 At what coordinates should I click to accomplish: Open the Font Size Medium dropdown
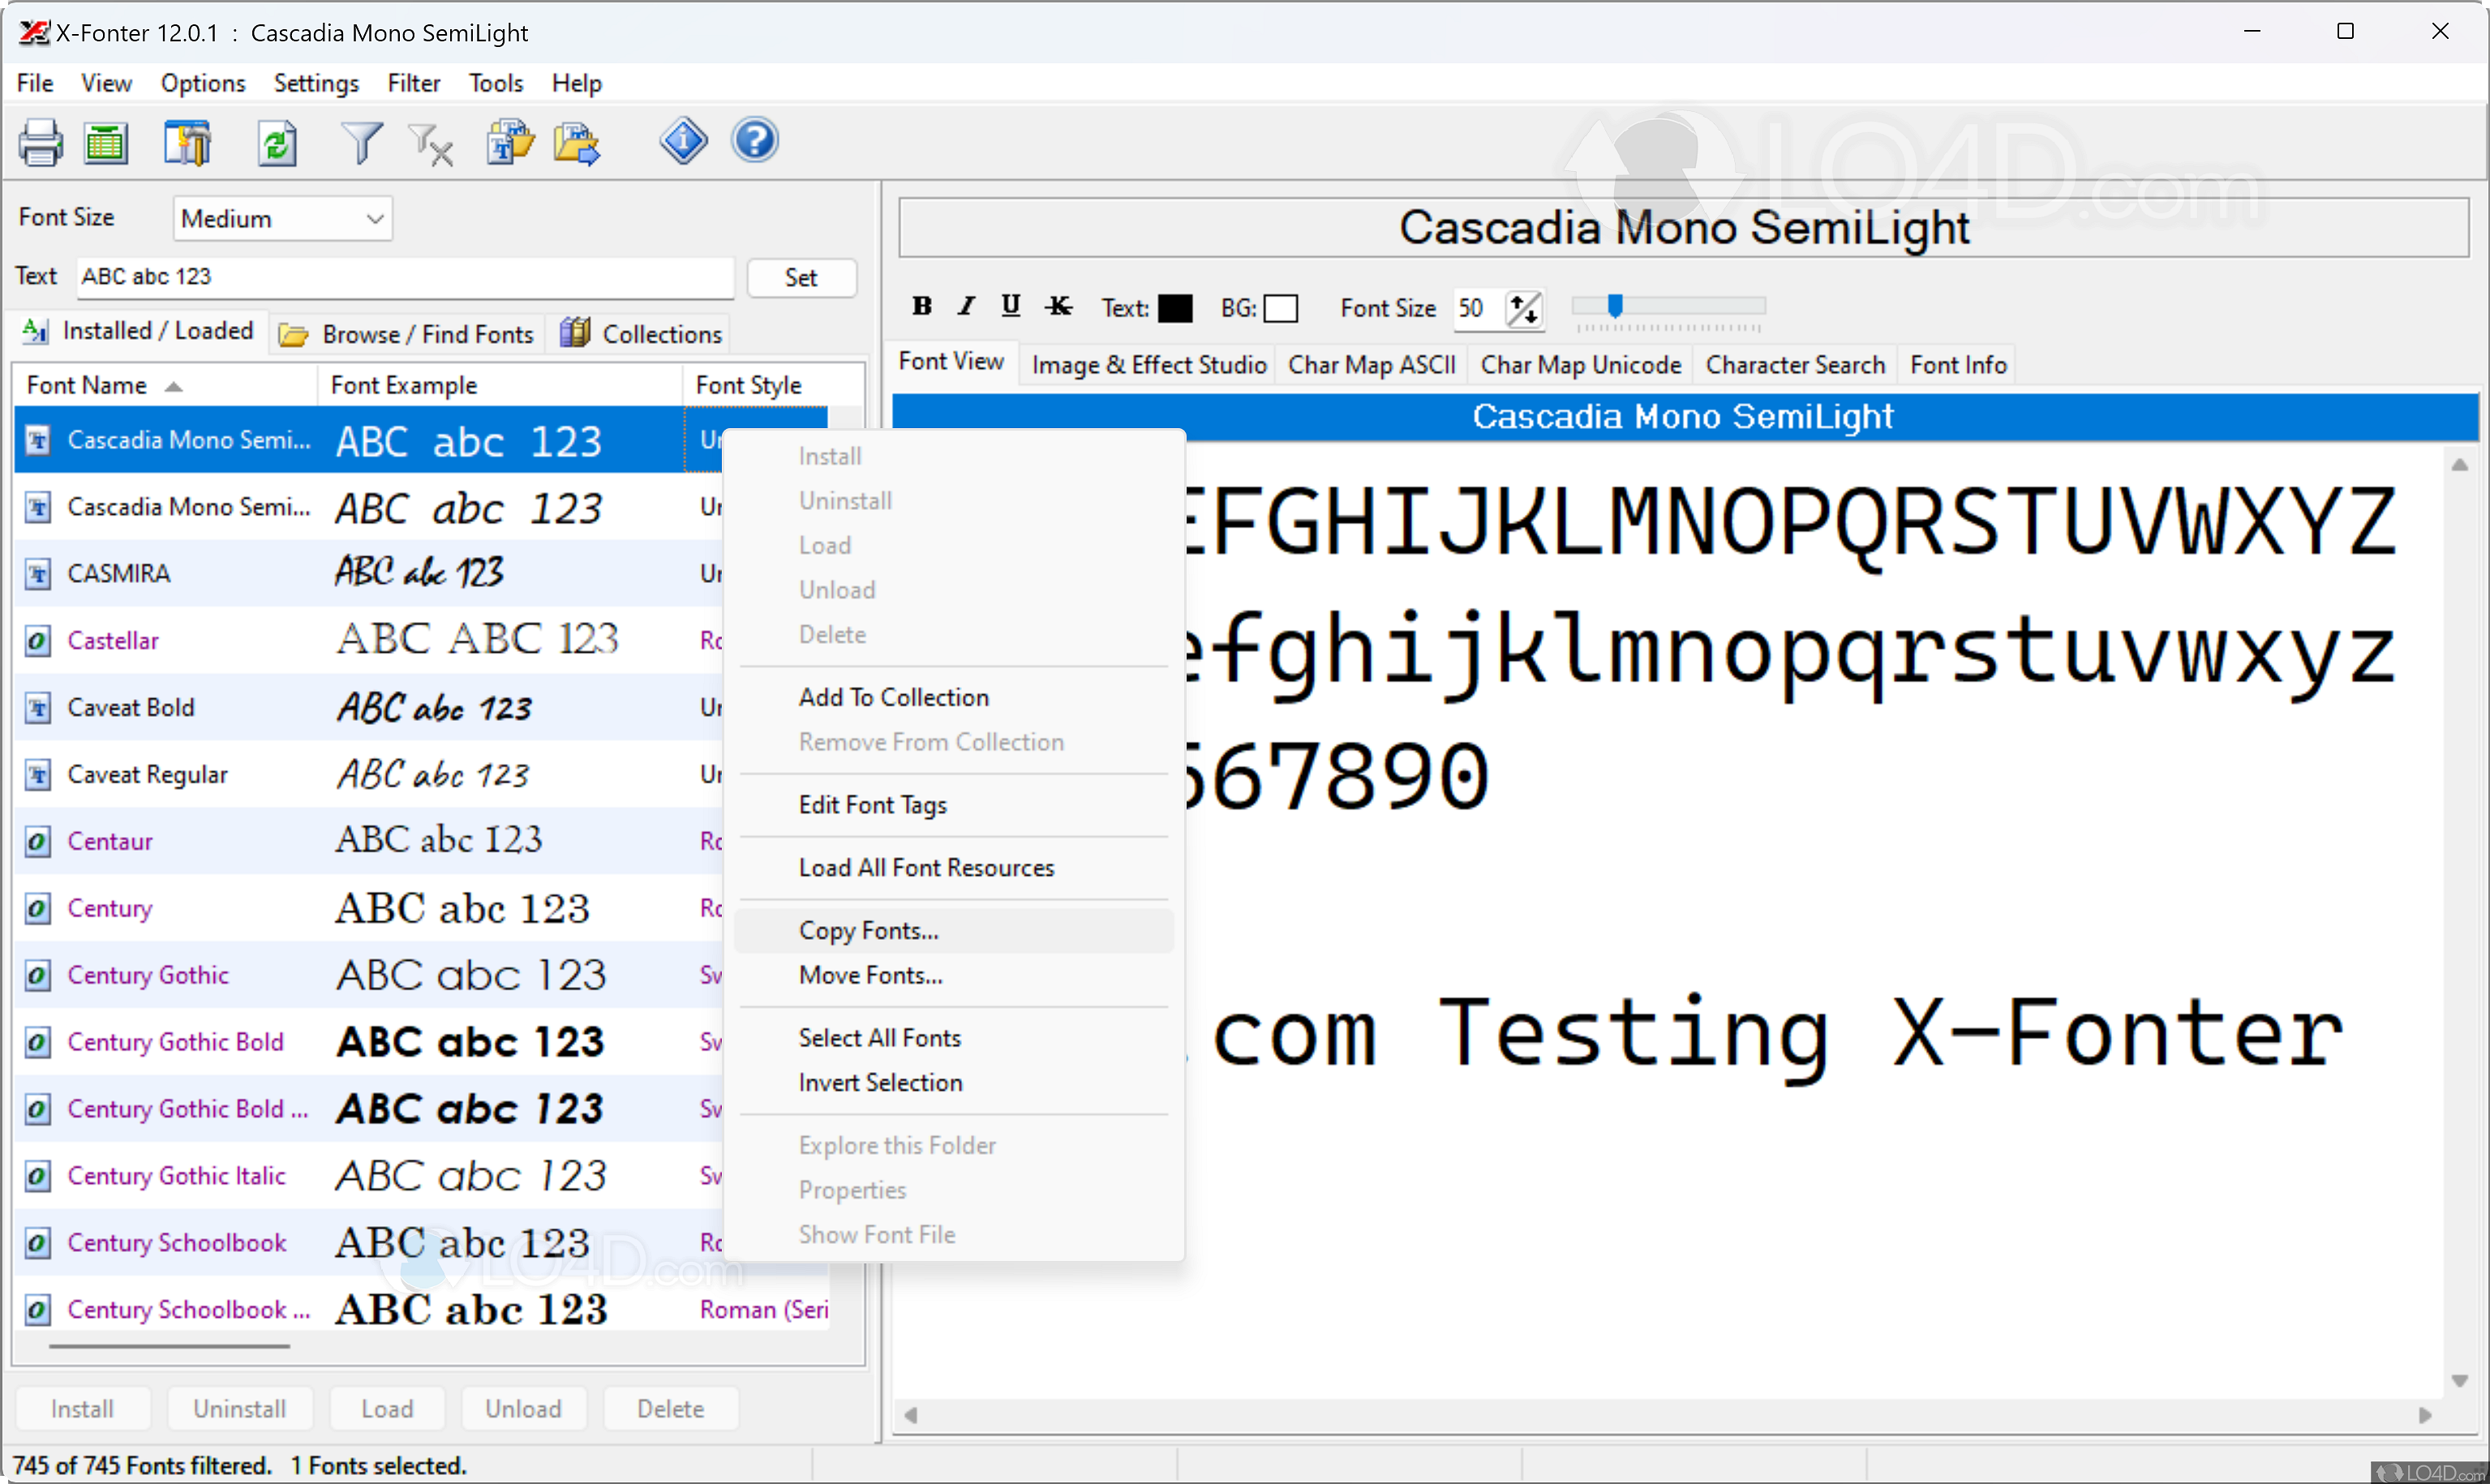(x=283, y=218)
